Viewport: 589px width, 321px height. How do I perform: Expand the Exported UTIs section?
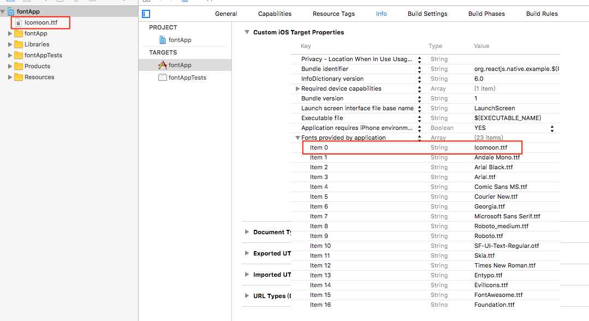(x=247, y=253)
